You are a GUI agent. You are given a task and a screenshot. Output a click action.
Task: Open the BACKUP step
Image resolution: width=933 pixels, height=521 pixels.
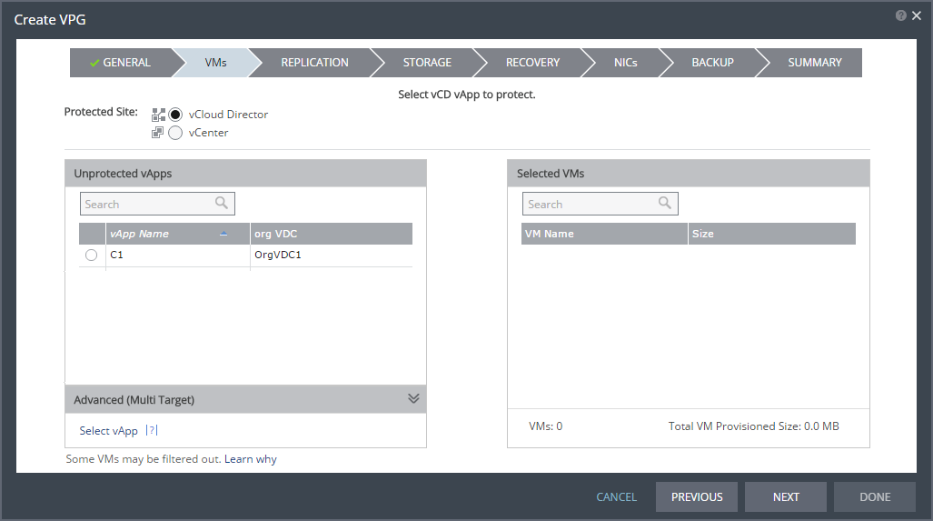pyautogui.click(x=712, y=63)
